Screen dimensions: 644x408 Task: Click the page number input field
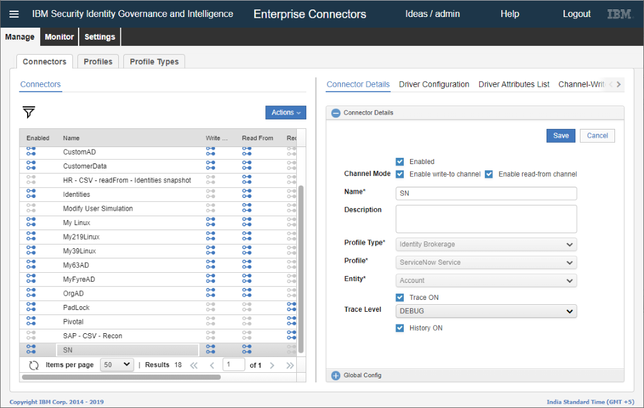tap(234, 365)
